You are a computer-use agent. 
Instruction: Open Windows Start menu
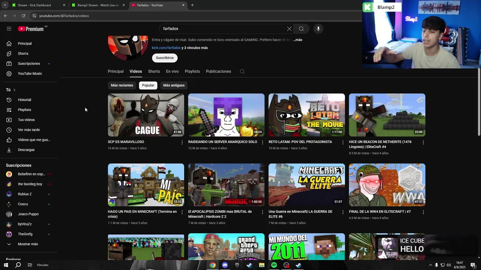(6, 265)
